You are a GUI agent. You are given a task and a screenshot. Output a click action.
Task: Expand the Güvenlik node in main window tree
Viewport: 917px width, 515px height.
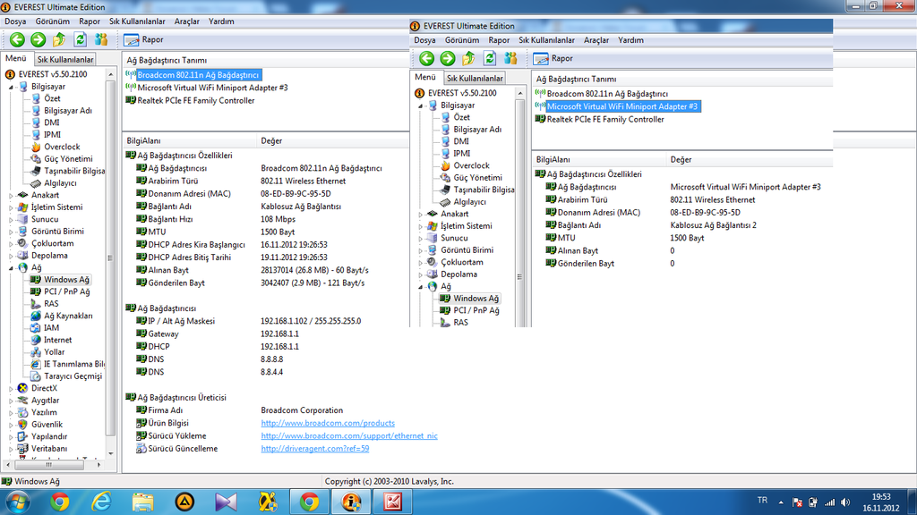tap(11, 425)
